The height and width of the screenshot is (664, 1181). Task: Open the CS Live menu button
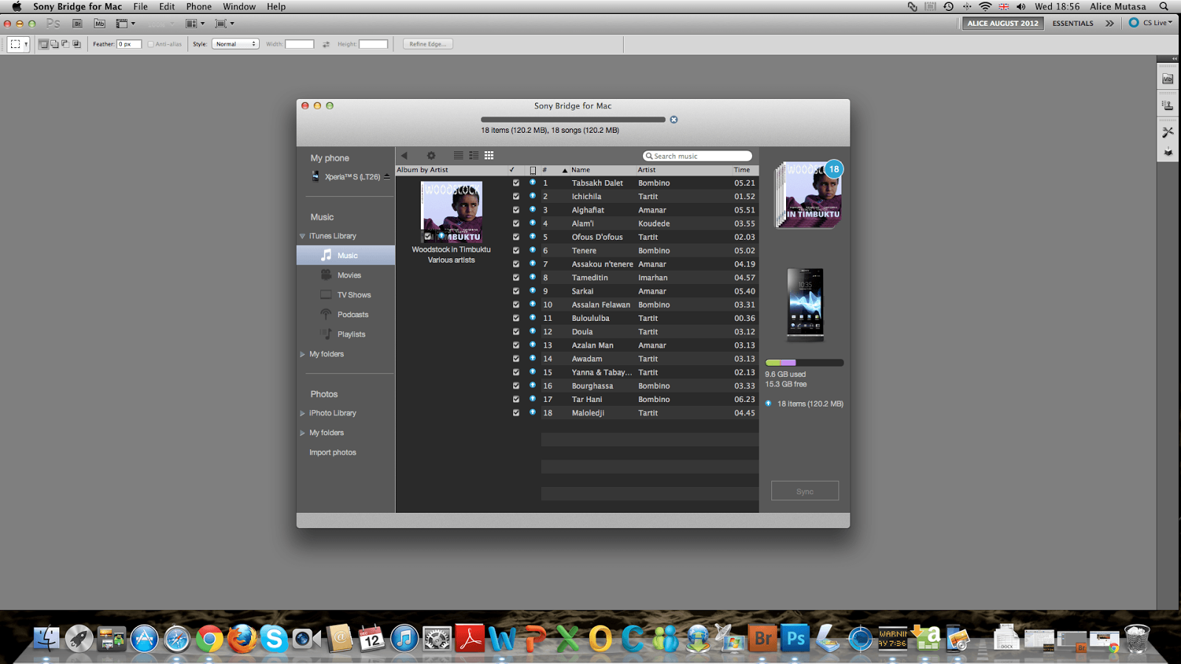[1151, 23]
